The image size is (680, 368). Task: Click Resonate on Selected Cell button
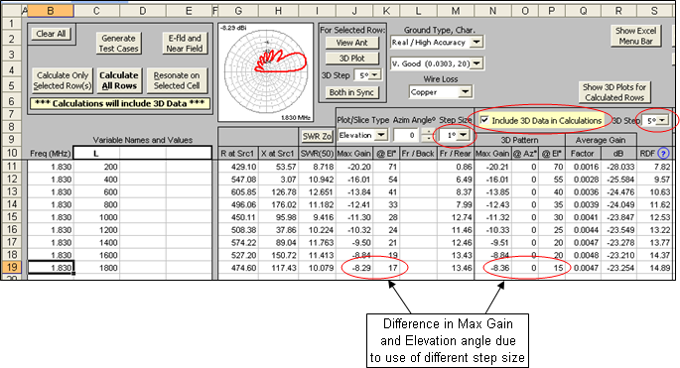[x=177, y=80]
